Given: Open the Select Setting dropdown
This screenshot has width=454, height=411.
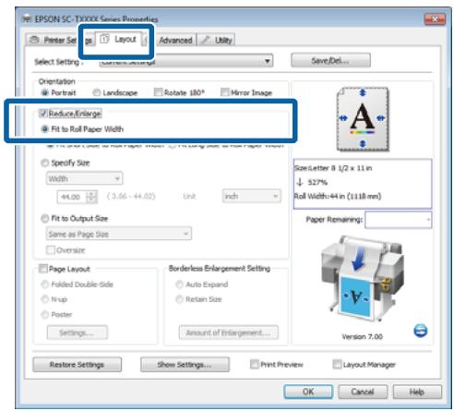Looking at the screenshot, I should [185, 61].
